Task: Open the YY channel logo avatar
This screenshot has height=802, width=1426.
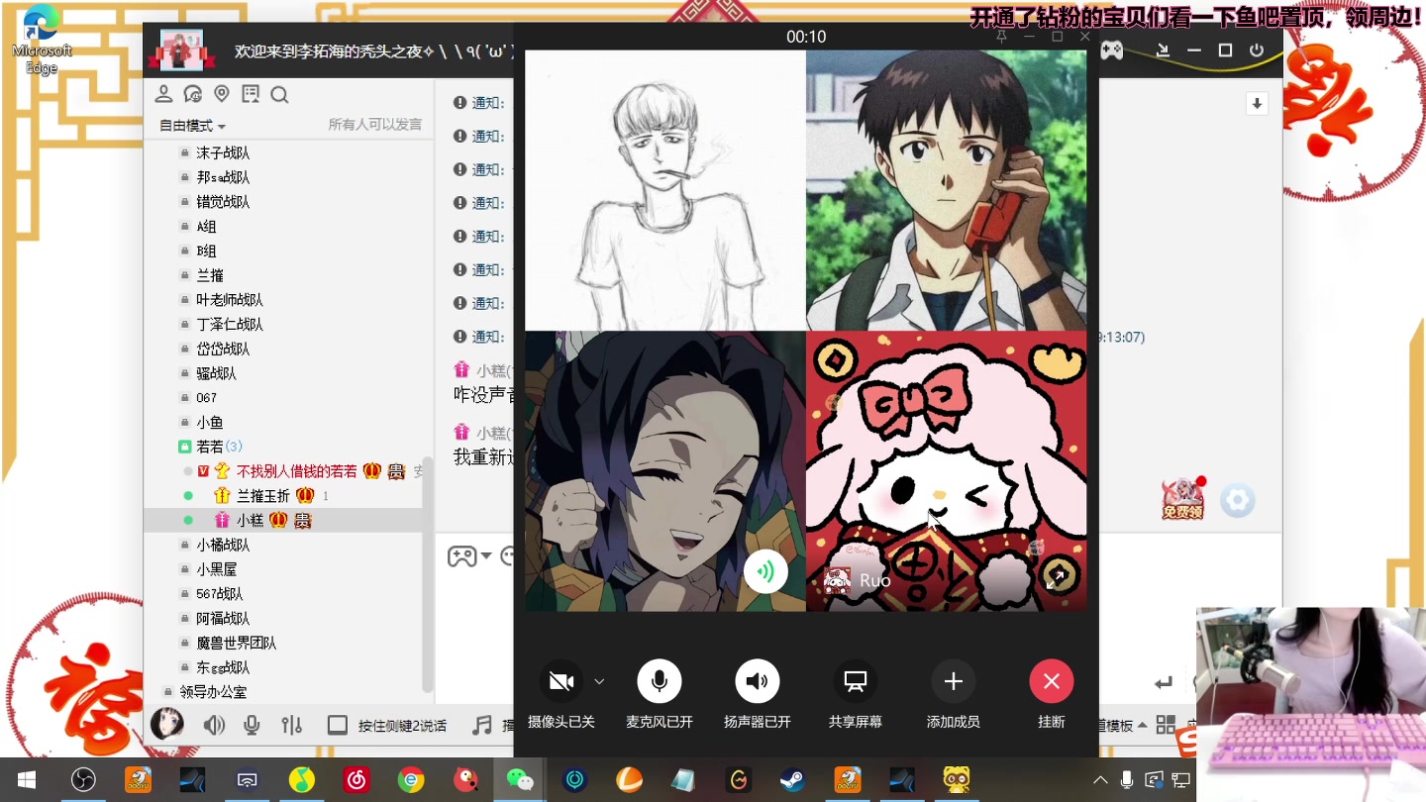Action: tap(181, 50)
